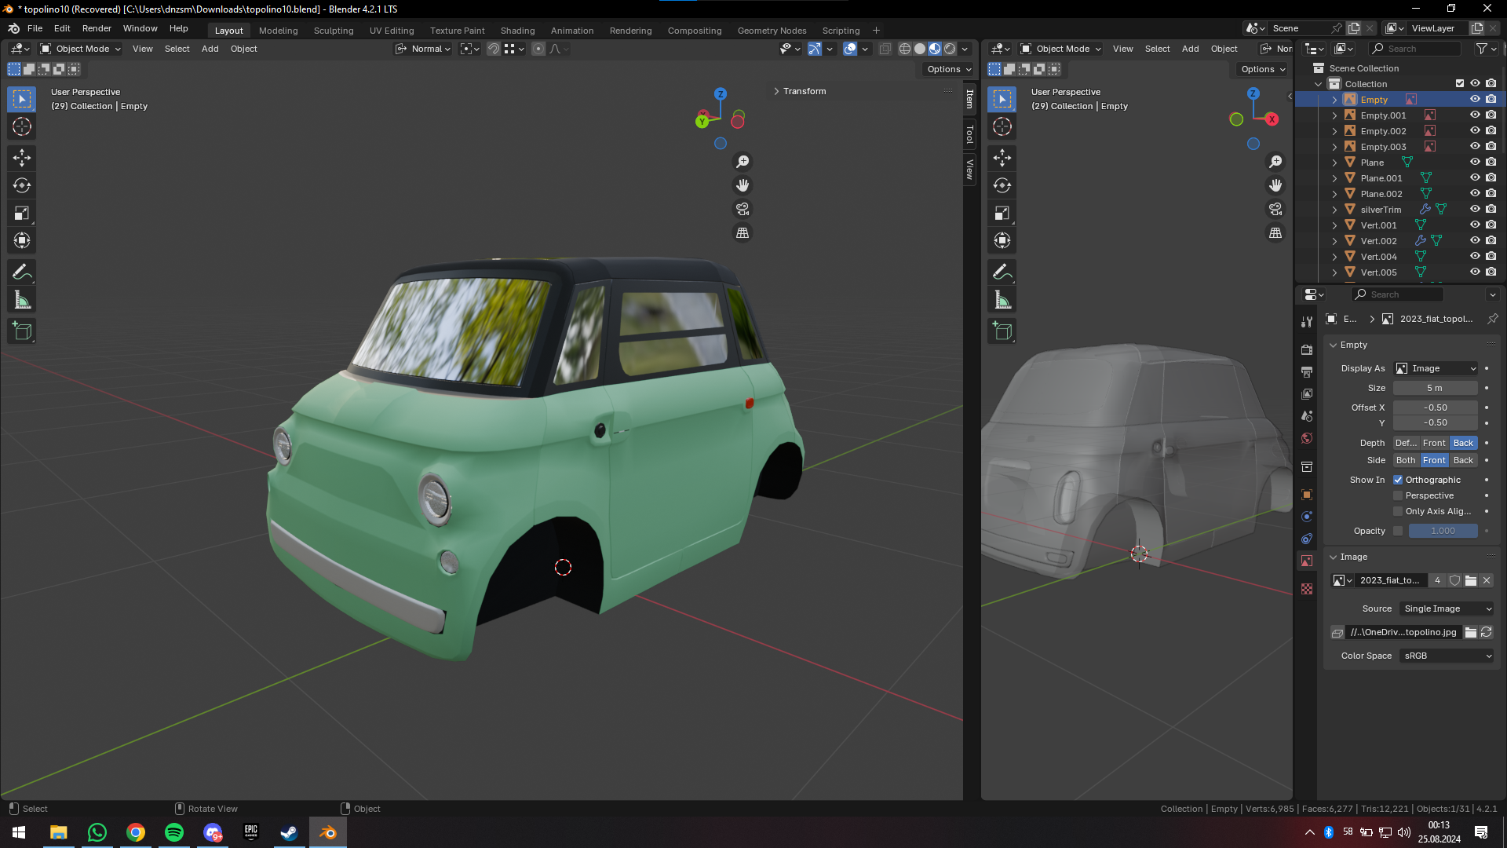Select the Cursor tool in right viewport
The width and height of the screenshot is (1507, 848).
click(1002, 126)
